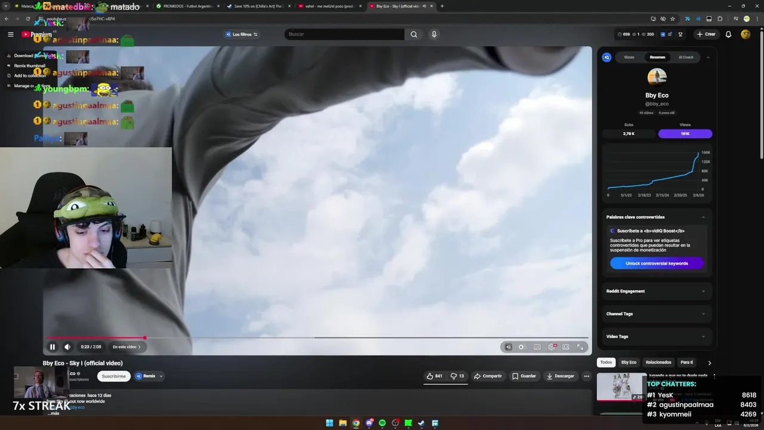This screenshot has height=430, width=764.
Task: Toggle subtitles button in player
Action: [537, 347]
